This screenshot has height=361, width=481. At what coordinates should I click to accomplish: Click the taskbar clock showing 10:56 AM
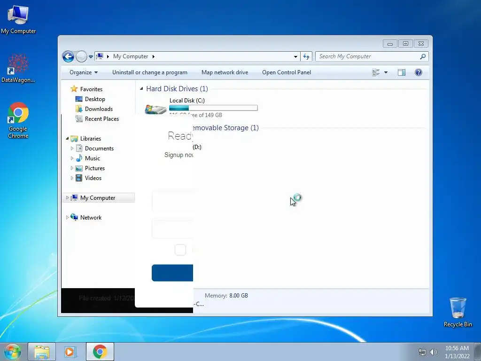(x=457, y=352)
